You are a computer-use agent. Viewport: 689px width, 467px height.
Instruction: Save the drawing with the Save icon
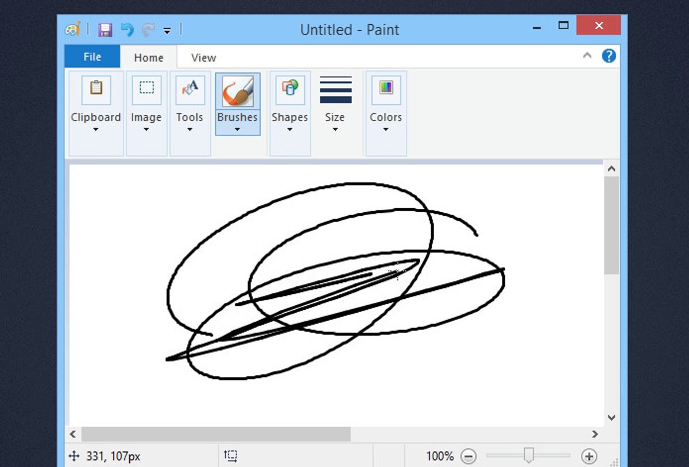click(105, 29)
